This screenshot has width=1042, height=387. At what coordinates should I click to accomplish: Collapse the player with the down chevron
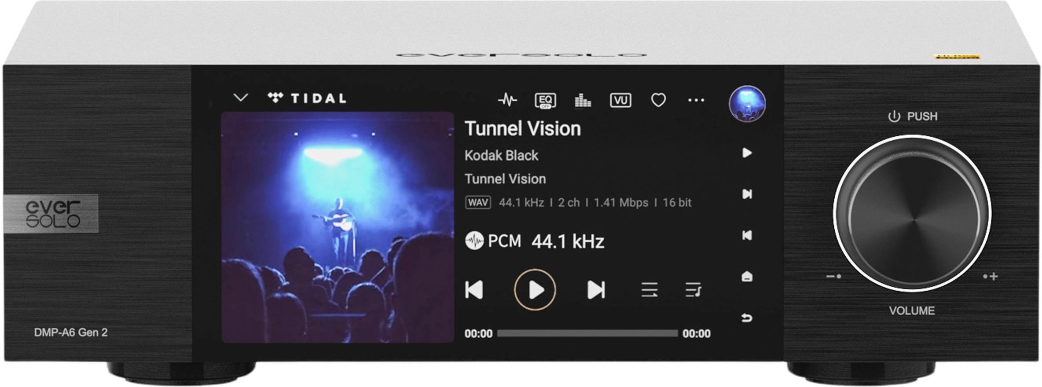[241, 97]
